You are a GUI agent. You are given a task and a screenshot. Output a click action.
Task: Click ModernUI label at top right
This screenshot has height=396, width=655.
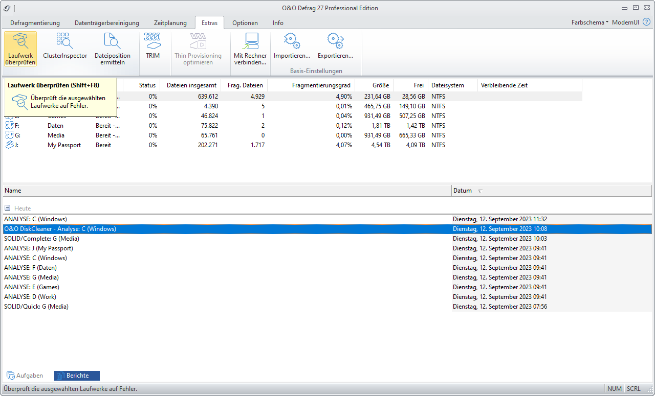pyautogui.click(x=625, y=22)
